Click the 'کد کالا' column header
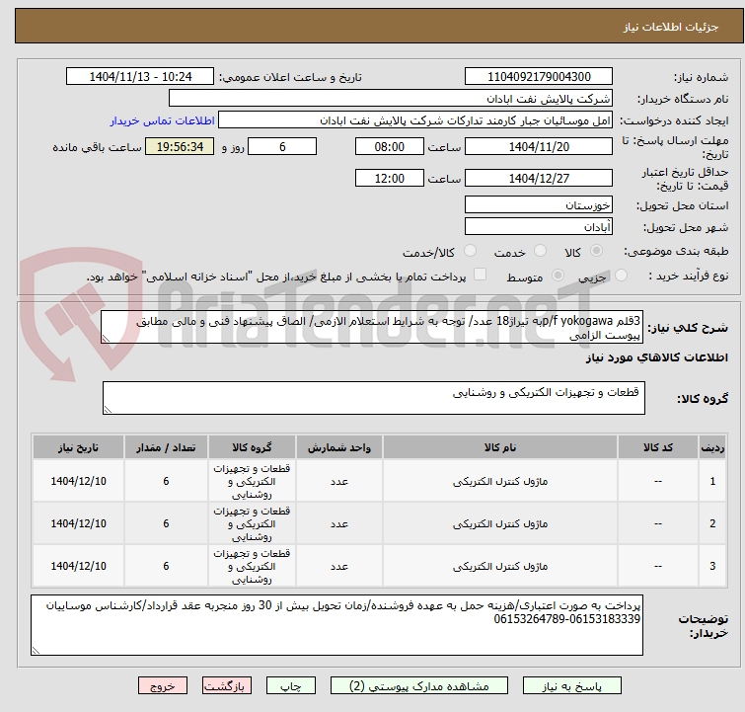Viewport: 745px width, 712px height. [658, 447]
